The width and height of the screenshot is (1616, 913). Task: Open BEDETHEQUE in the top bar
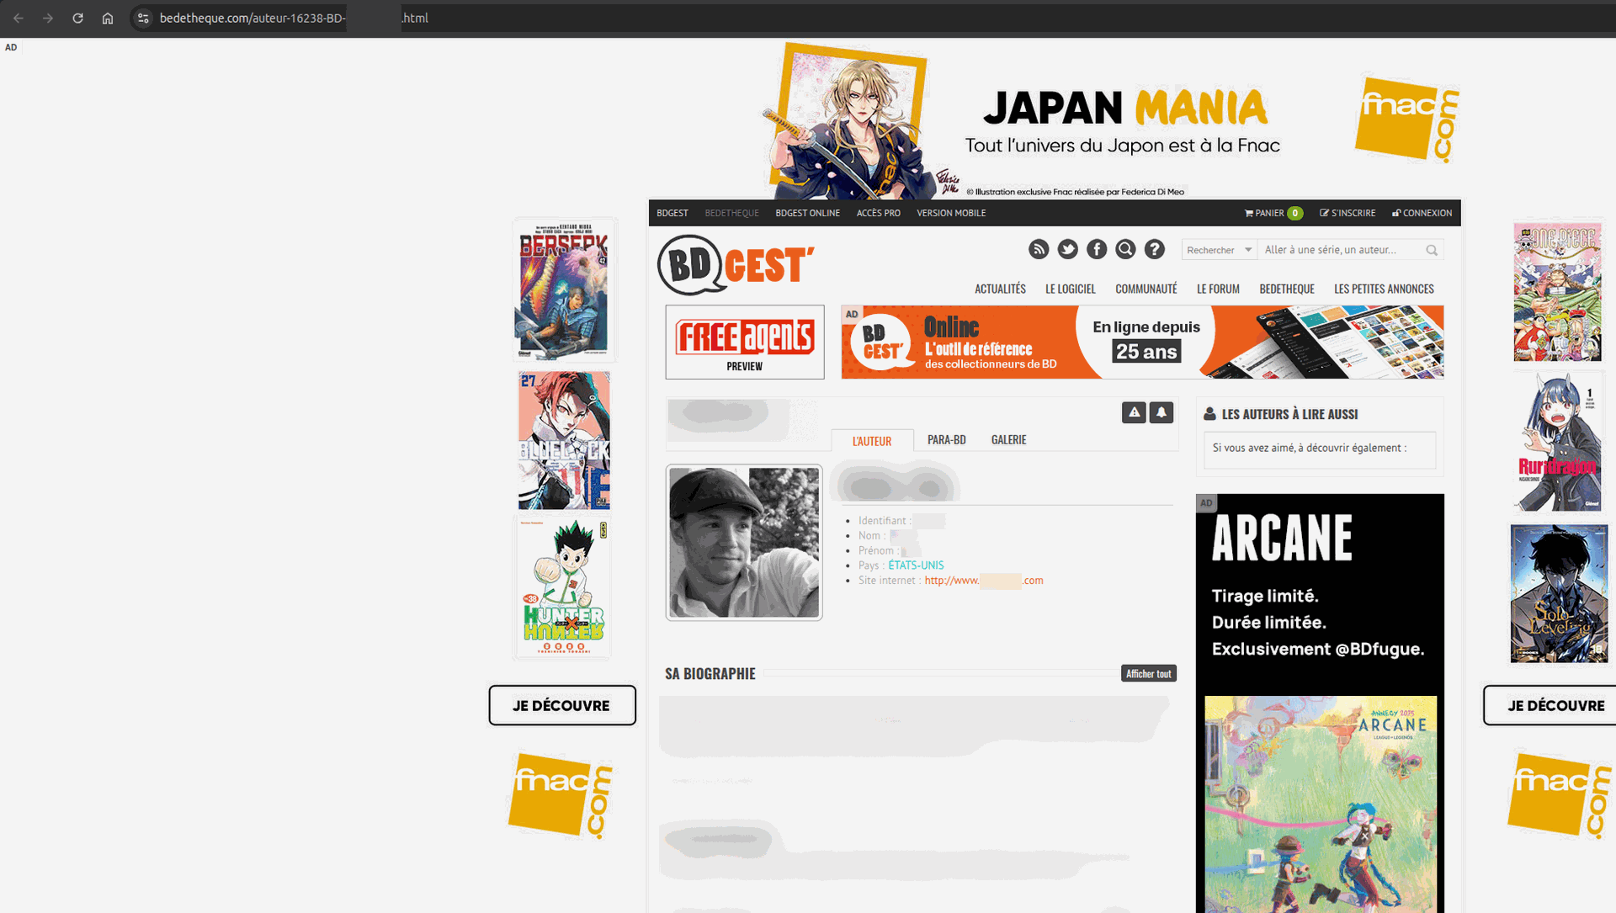(731, 213)
